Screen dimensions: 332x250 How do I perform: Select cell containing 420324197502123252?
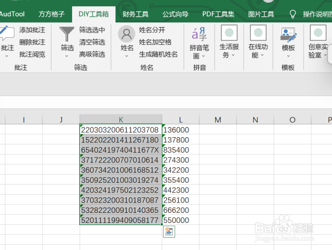pos(121,190)
